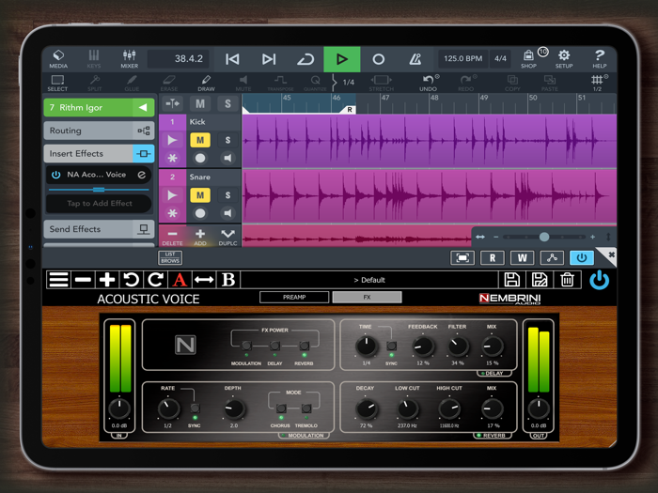Image resolution: width=658 pixels, height=493 pixels.
Task: Paste from the clipboard
Action: pos(550,83)
